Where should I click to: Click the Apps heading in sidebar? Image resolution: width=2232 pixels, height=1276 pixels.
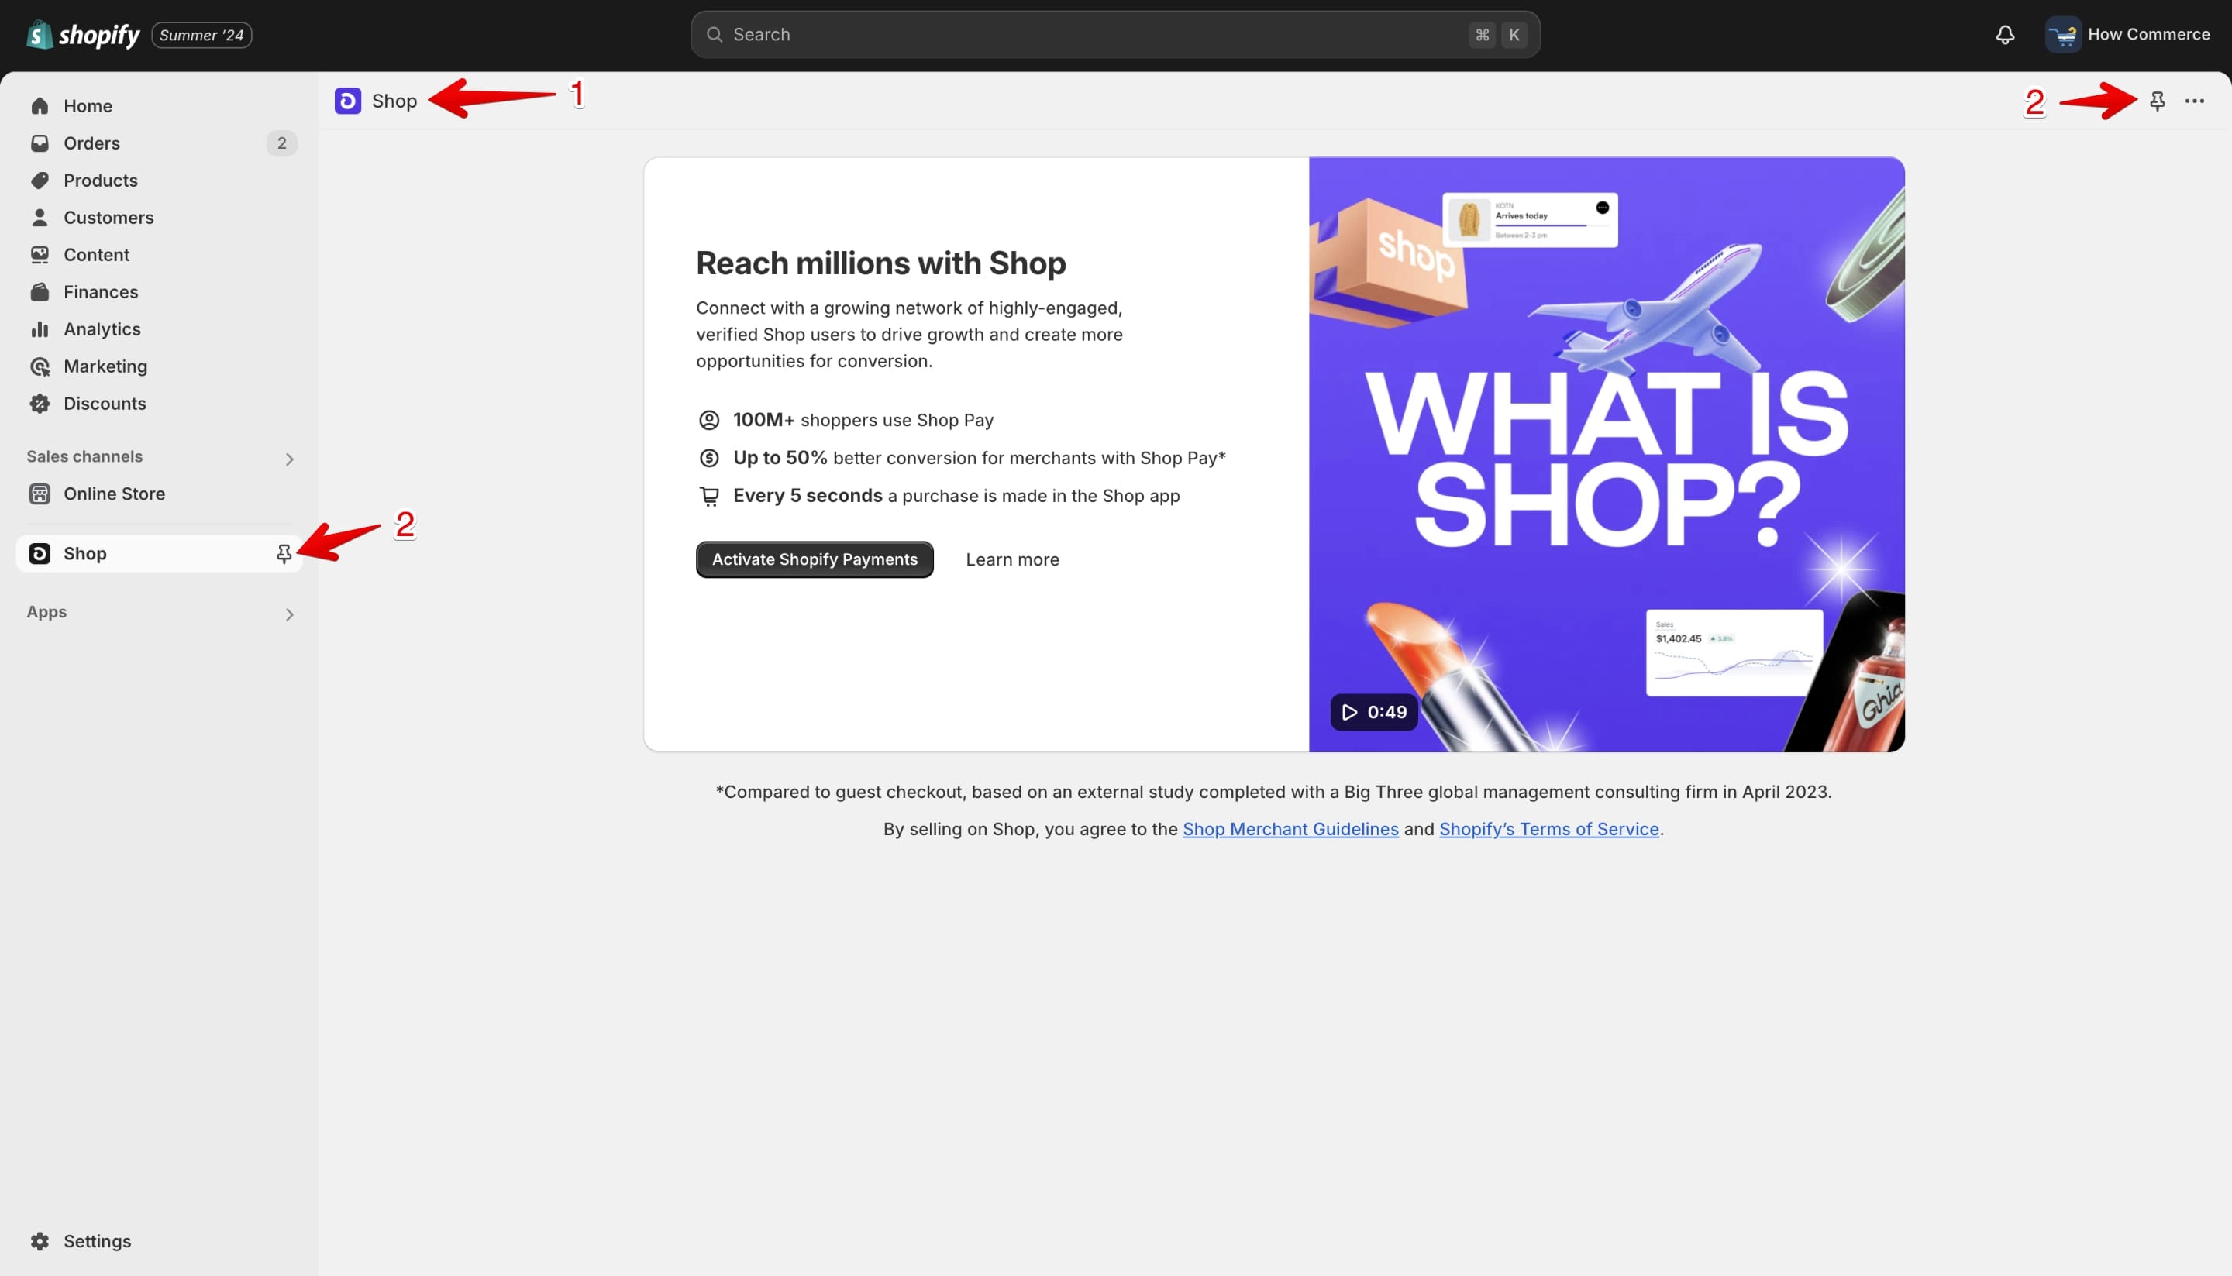(46, 613)
